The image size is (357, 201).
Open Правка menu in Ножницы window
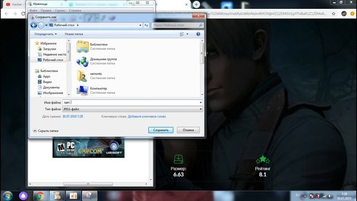(46, 11)
